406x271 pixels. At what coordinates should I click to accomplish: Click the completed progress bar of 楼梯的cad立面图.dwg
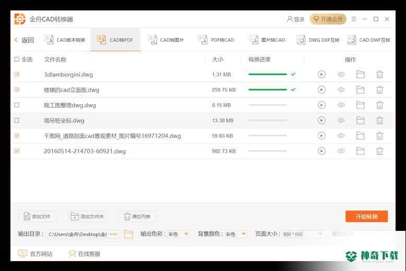[268, 90]
